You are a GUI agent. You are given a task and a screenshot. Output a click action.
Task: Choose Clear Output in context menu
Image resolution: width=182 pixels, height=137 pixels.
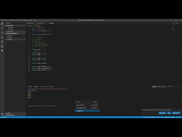pos(87,111)
